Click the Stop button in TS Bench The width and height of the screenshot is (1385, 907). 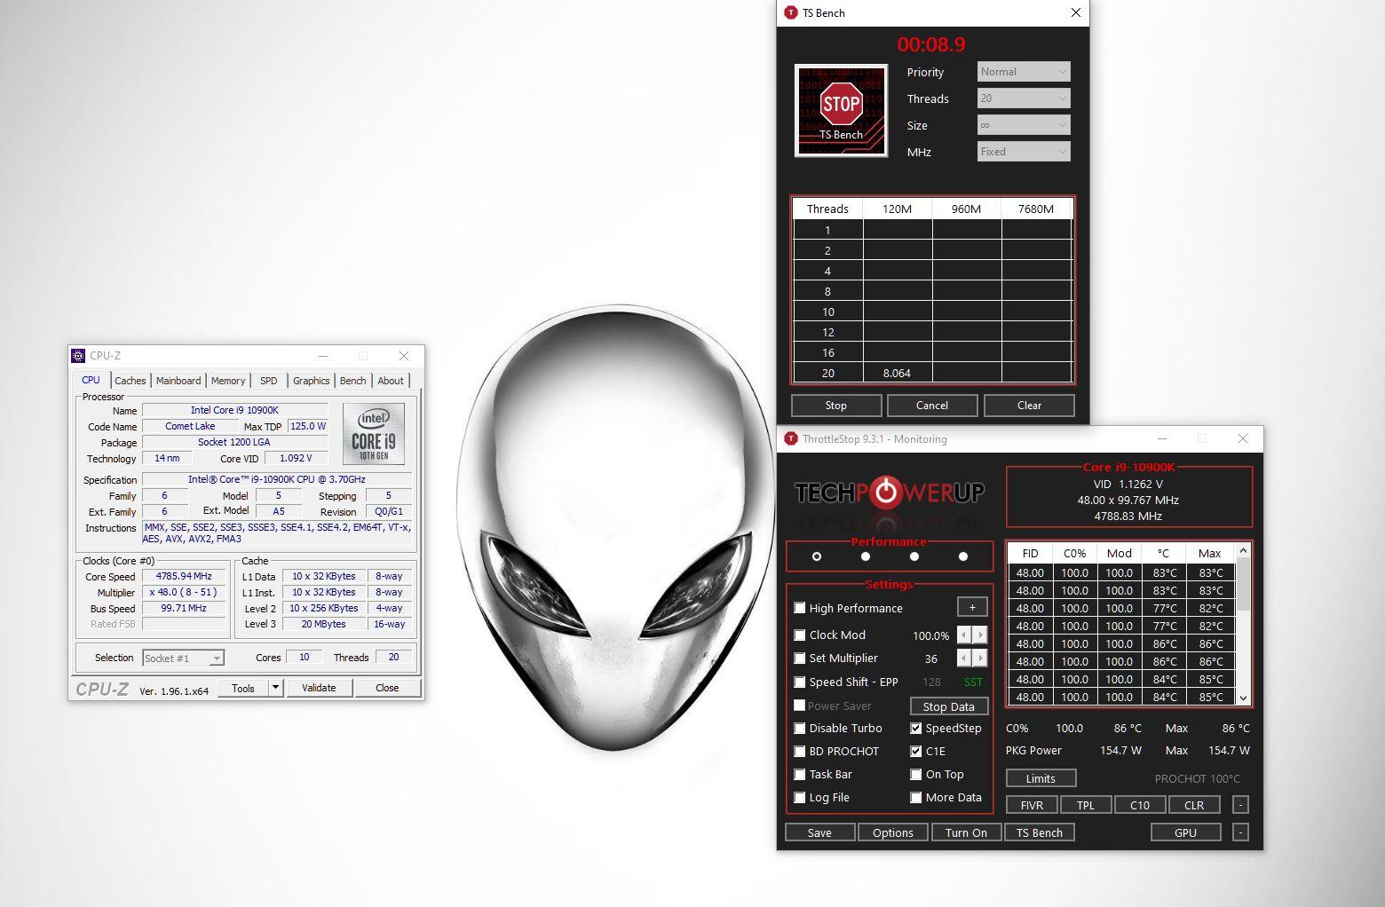pos(836,406)
